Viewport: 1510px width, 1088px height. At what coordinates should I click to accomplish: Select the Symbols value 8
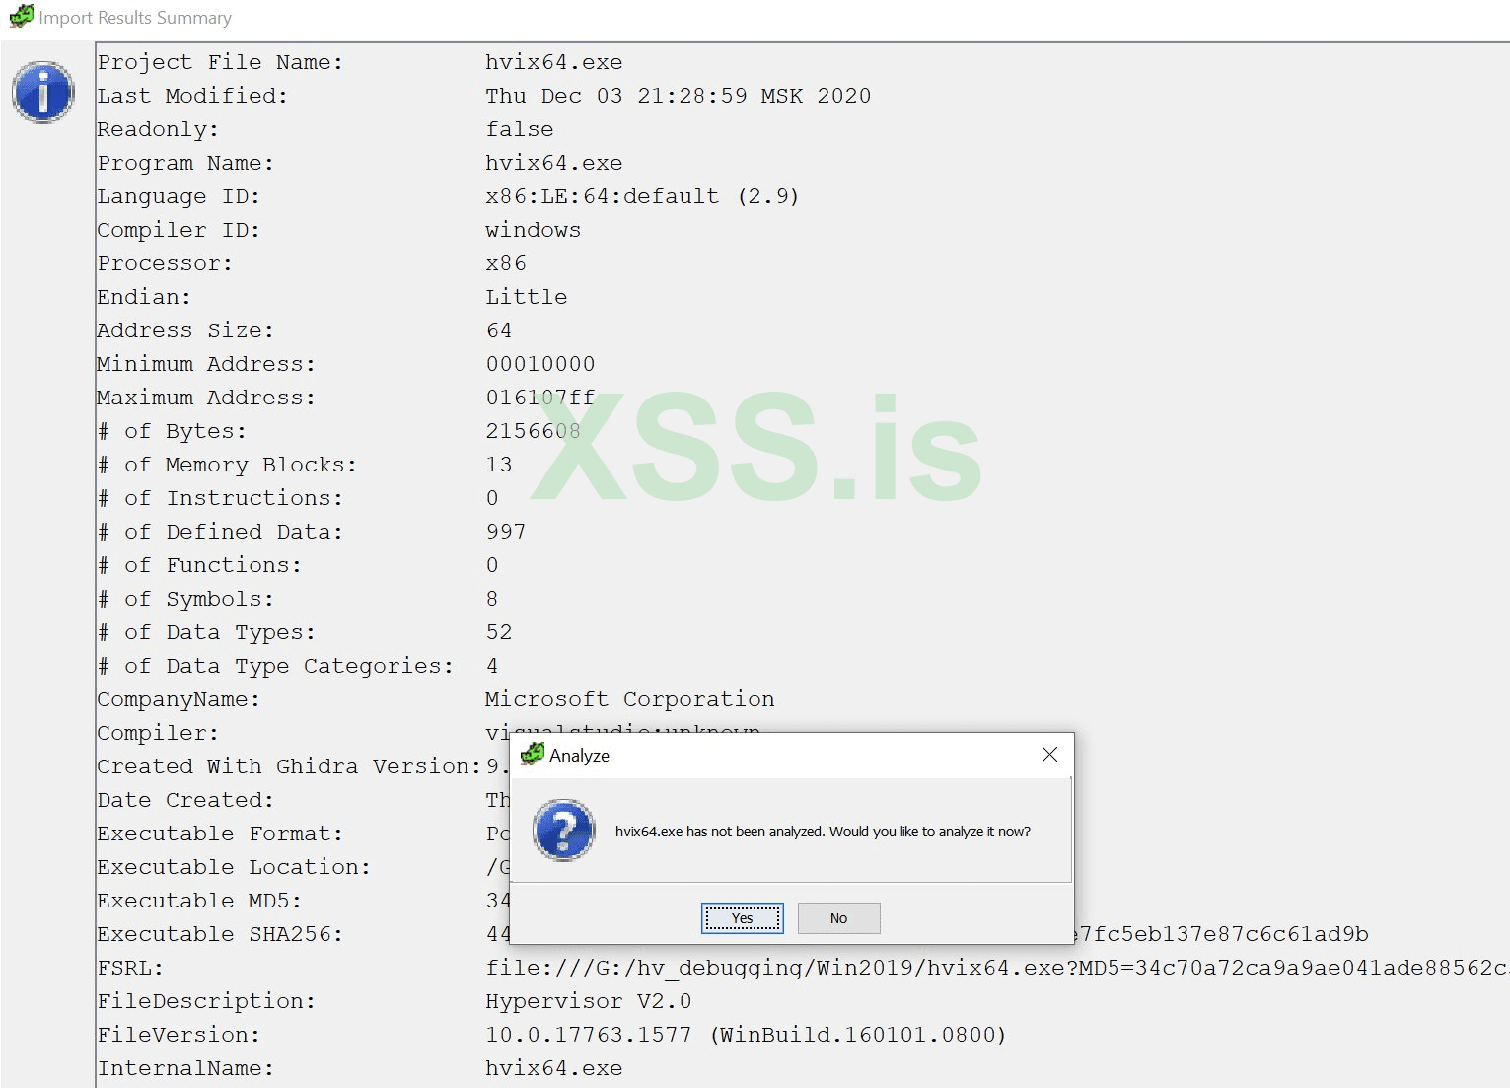492,599
